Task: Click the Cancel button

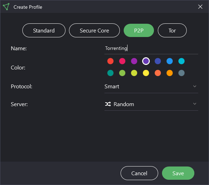Action: pos(139,173)
